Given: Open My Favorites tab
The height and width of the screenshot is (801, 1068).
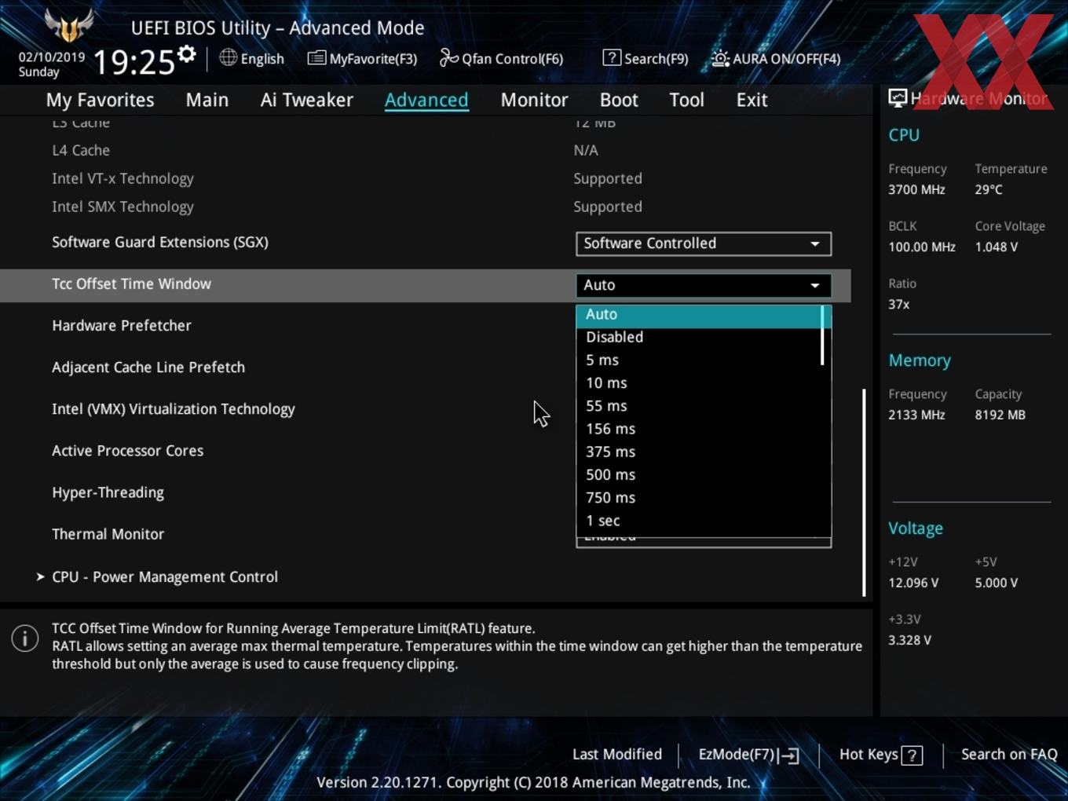Looking at the screenshot, I should pyautogui.click(x=100, y=100).
